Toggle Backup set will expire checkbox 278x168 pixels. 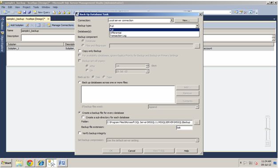coord(79,61)
